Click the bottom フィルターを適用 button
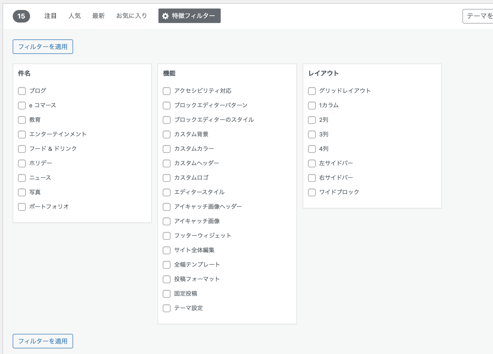The height and width of the screenshot is (354, 493). (43, 341)
